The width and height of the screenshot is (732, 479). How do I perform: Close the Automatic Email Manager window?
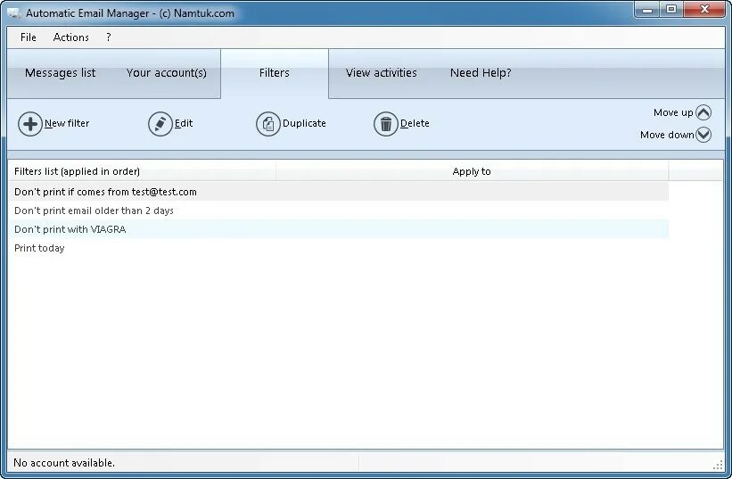click(x=704, y=9)
